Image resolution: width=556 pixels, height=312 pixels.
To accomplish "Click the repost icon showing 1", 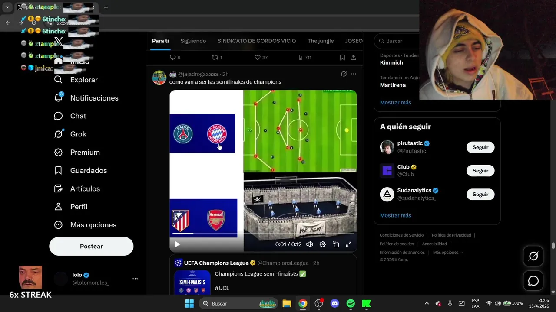I will [217, 57].
